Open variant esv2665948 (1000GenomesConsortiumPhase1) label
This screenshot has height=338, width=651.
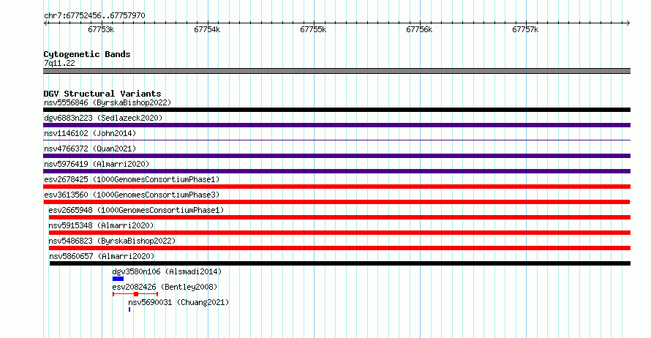[x=136, y=210]
